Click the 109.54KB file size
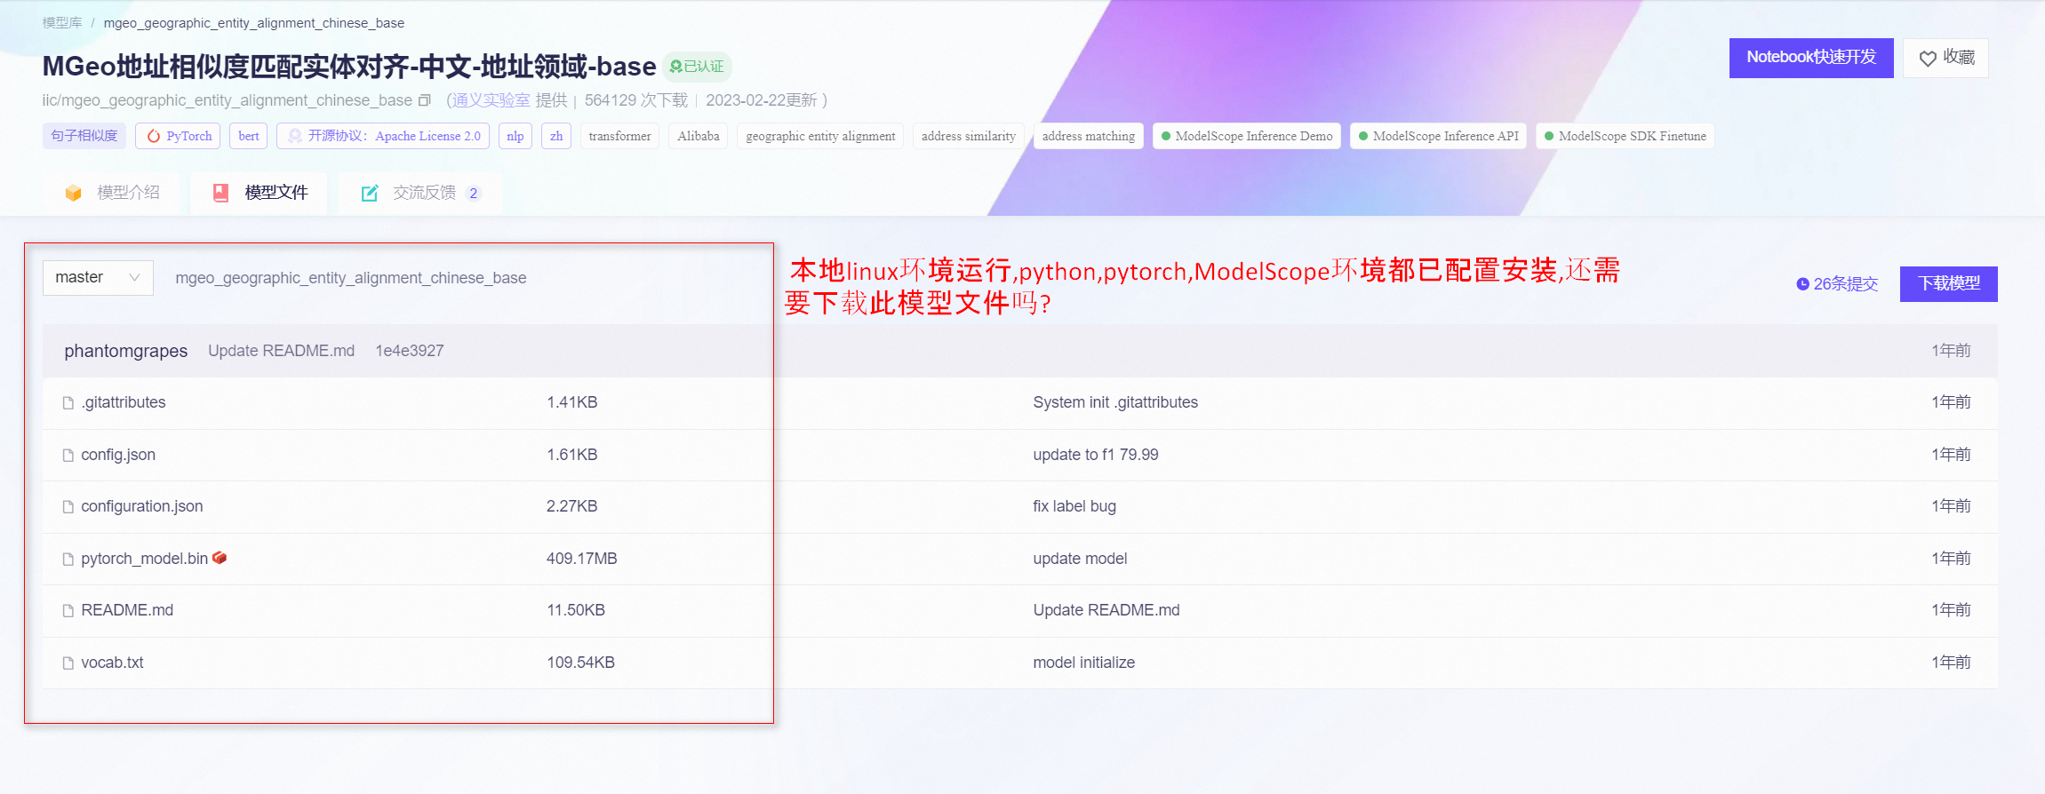The width and height of the screenshot is (2045, 794). pos(581,663)
